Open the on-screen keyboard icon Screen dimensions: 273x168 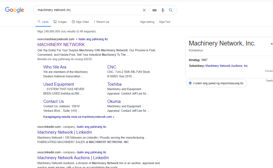[x=154, y=10]
